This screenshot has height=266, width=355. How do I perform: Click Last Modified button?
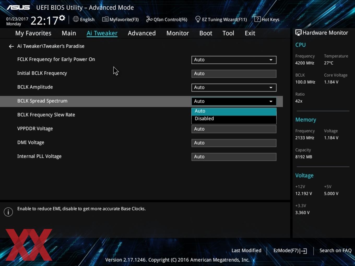tap(246, 250)
